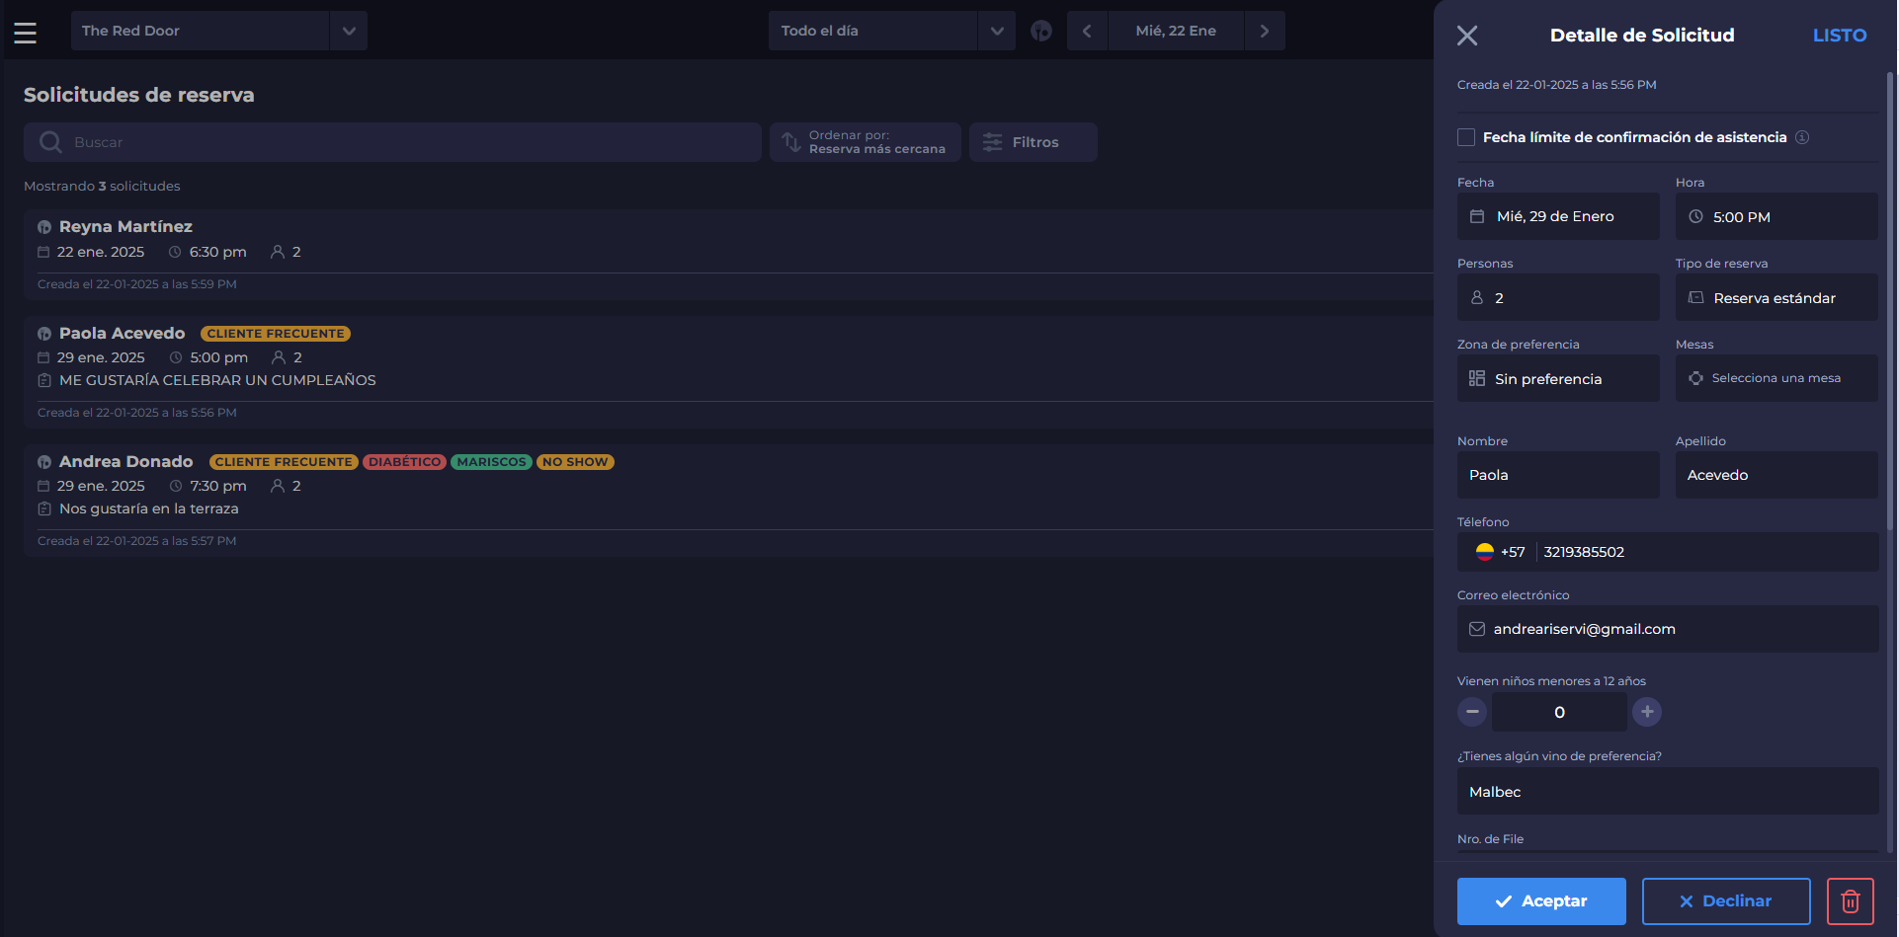Viewport: 1899px width, 937px height.
Task: Close the Detalle de Solicitud panel
Action: pos(1467,36)
